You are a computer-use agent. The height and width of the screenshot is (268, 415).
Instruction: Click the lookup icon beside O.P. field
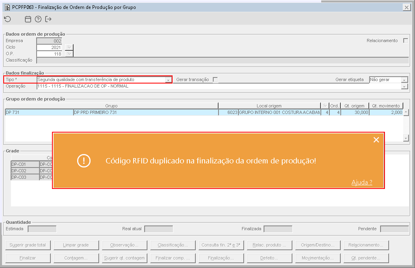(x=69, y=54)
